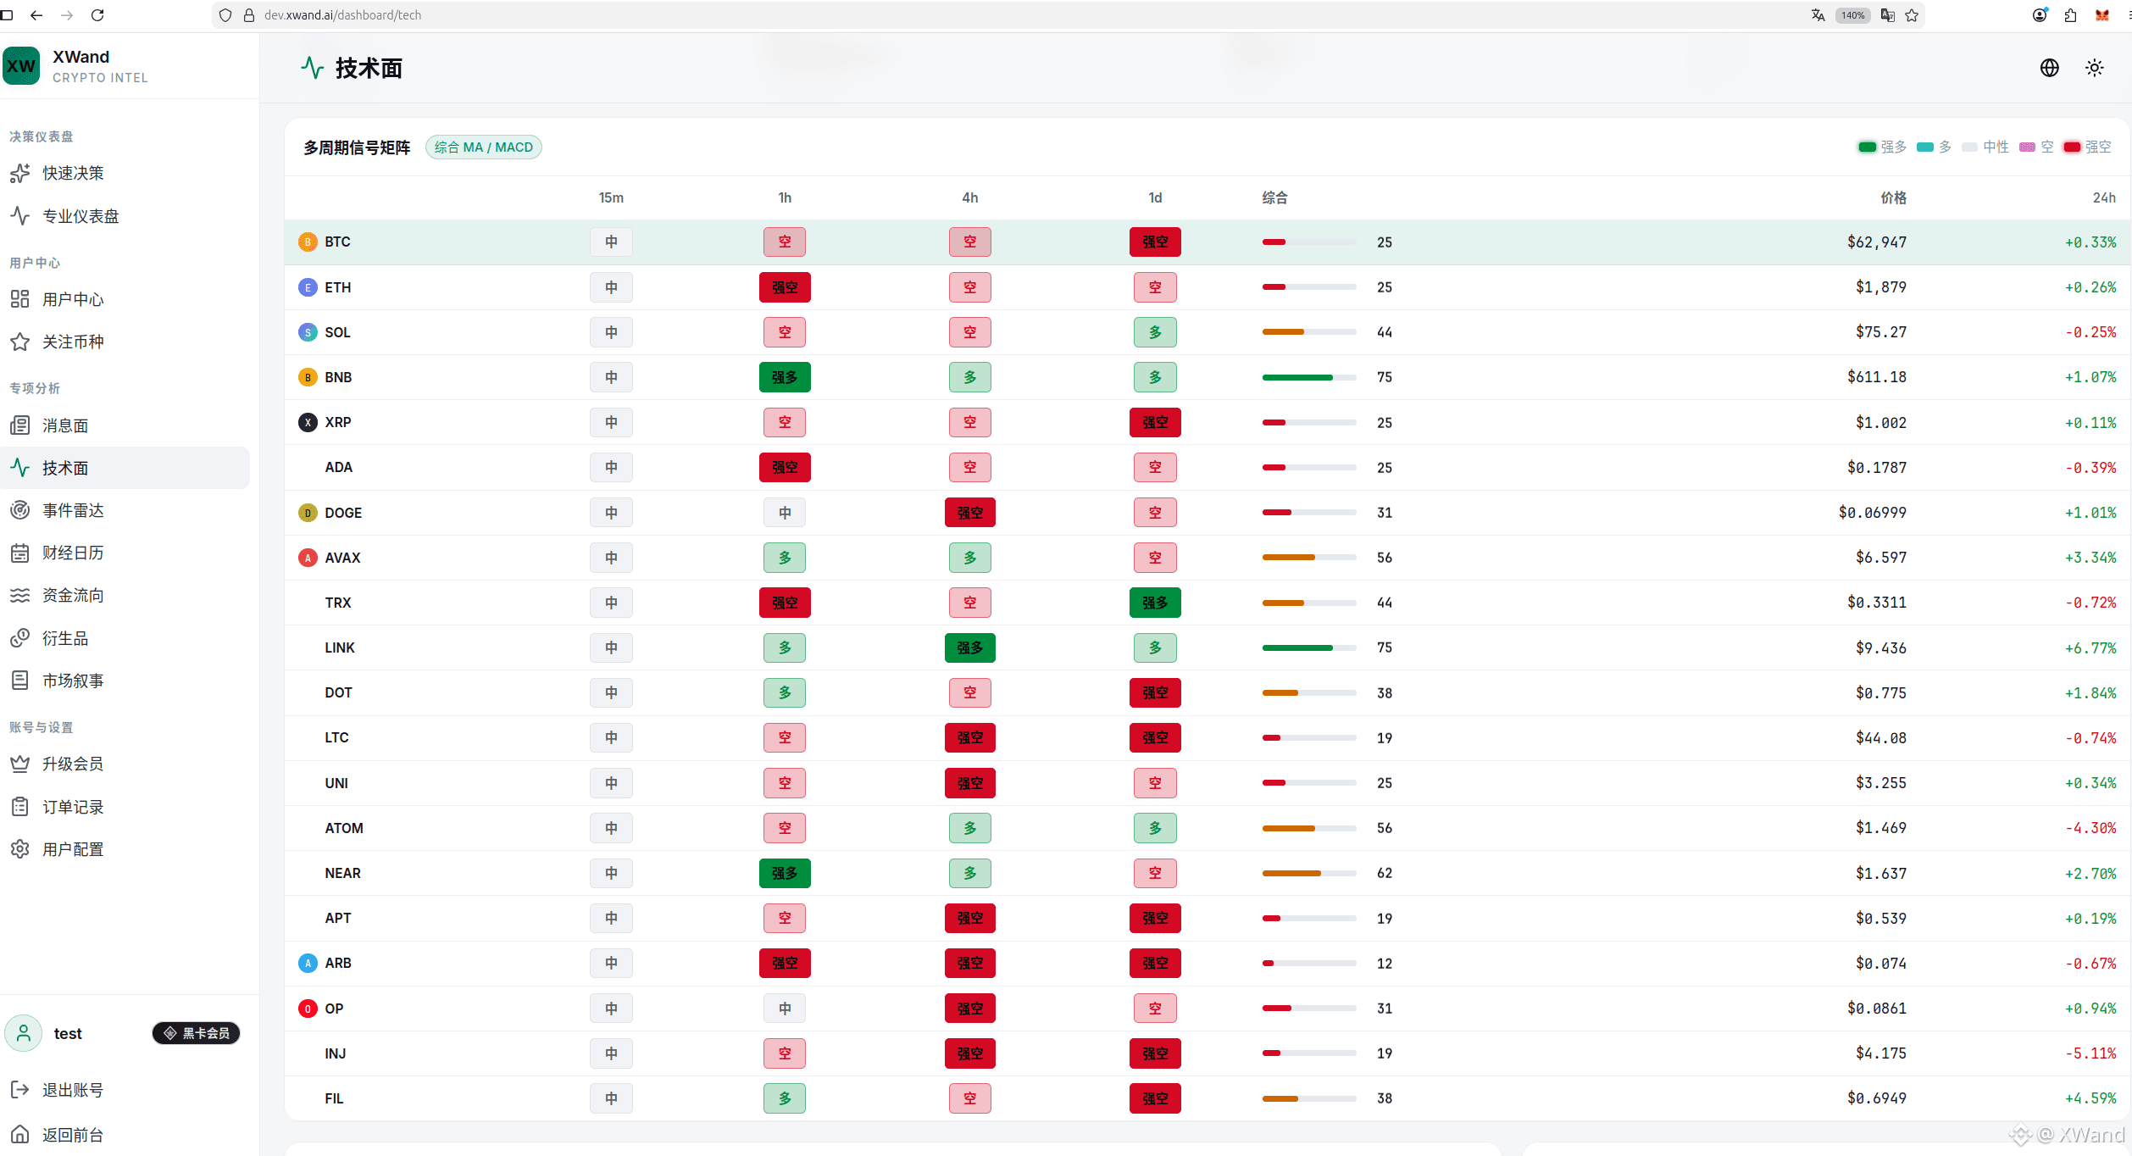Click the ETH coin icon
This screenshot has height=1156, width=2132.
(x=308, y=287)
